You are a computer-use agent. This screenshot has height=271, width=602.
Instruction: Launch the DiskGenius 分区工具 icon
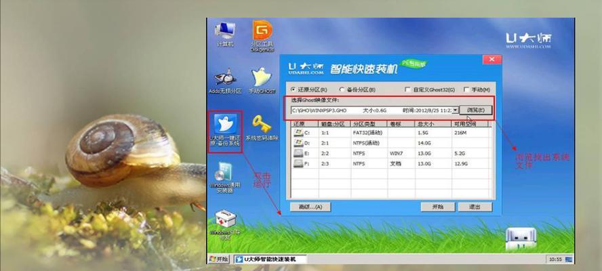coord(262,36)
